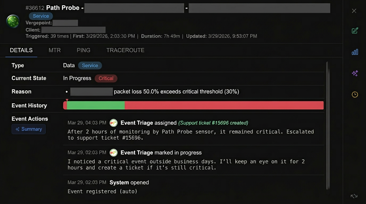Select the DETAILS tab
Viewport: 366px width, 204px height.
coord(21,50)
